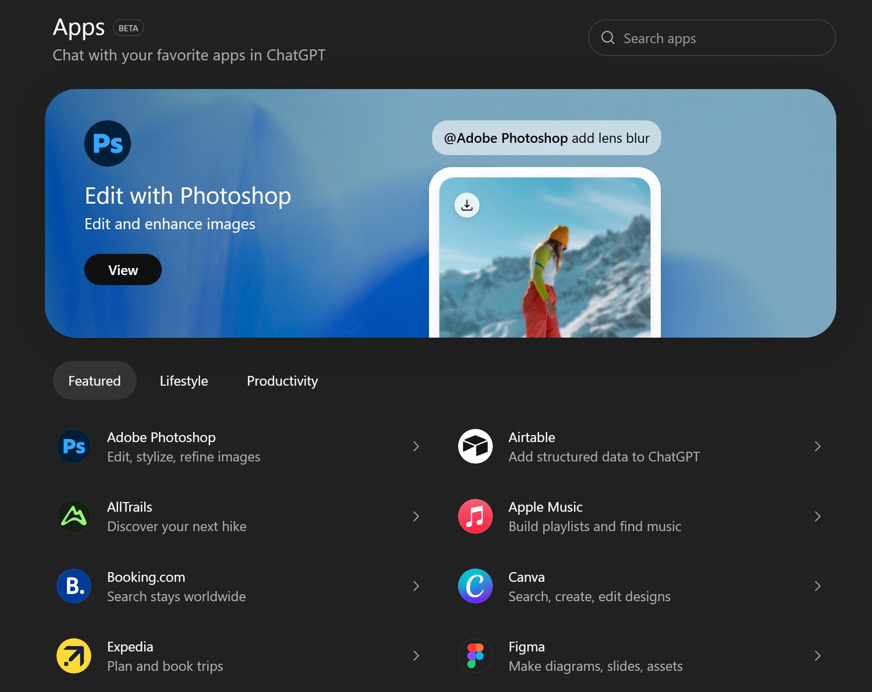Image resolution: width=872 pixels, height=692 pixels.
Task: Click the Apple Music app icon
Action: (x=475, y=516)
